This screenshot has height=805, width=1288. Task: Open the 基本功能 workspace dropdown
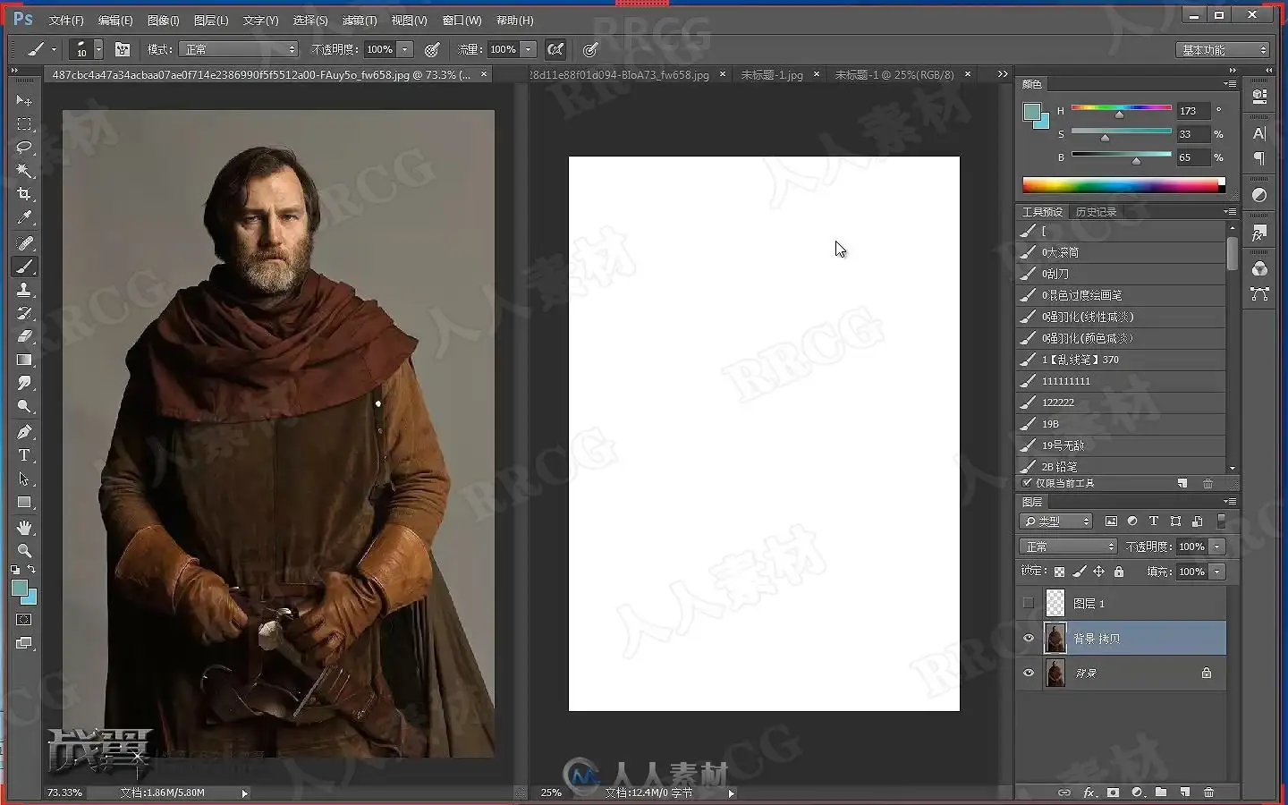pos(1224,50)
